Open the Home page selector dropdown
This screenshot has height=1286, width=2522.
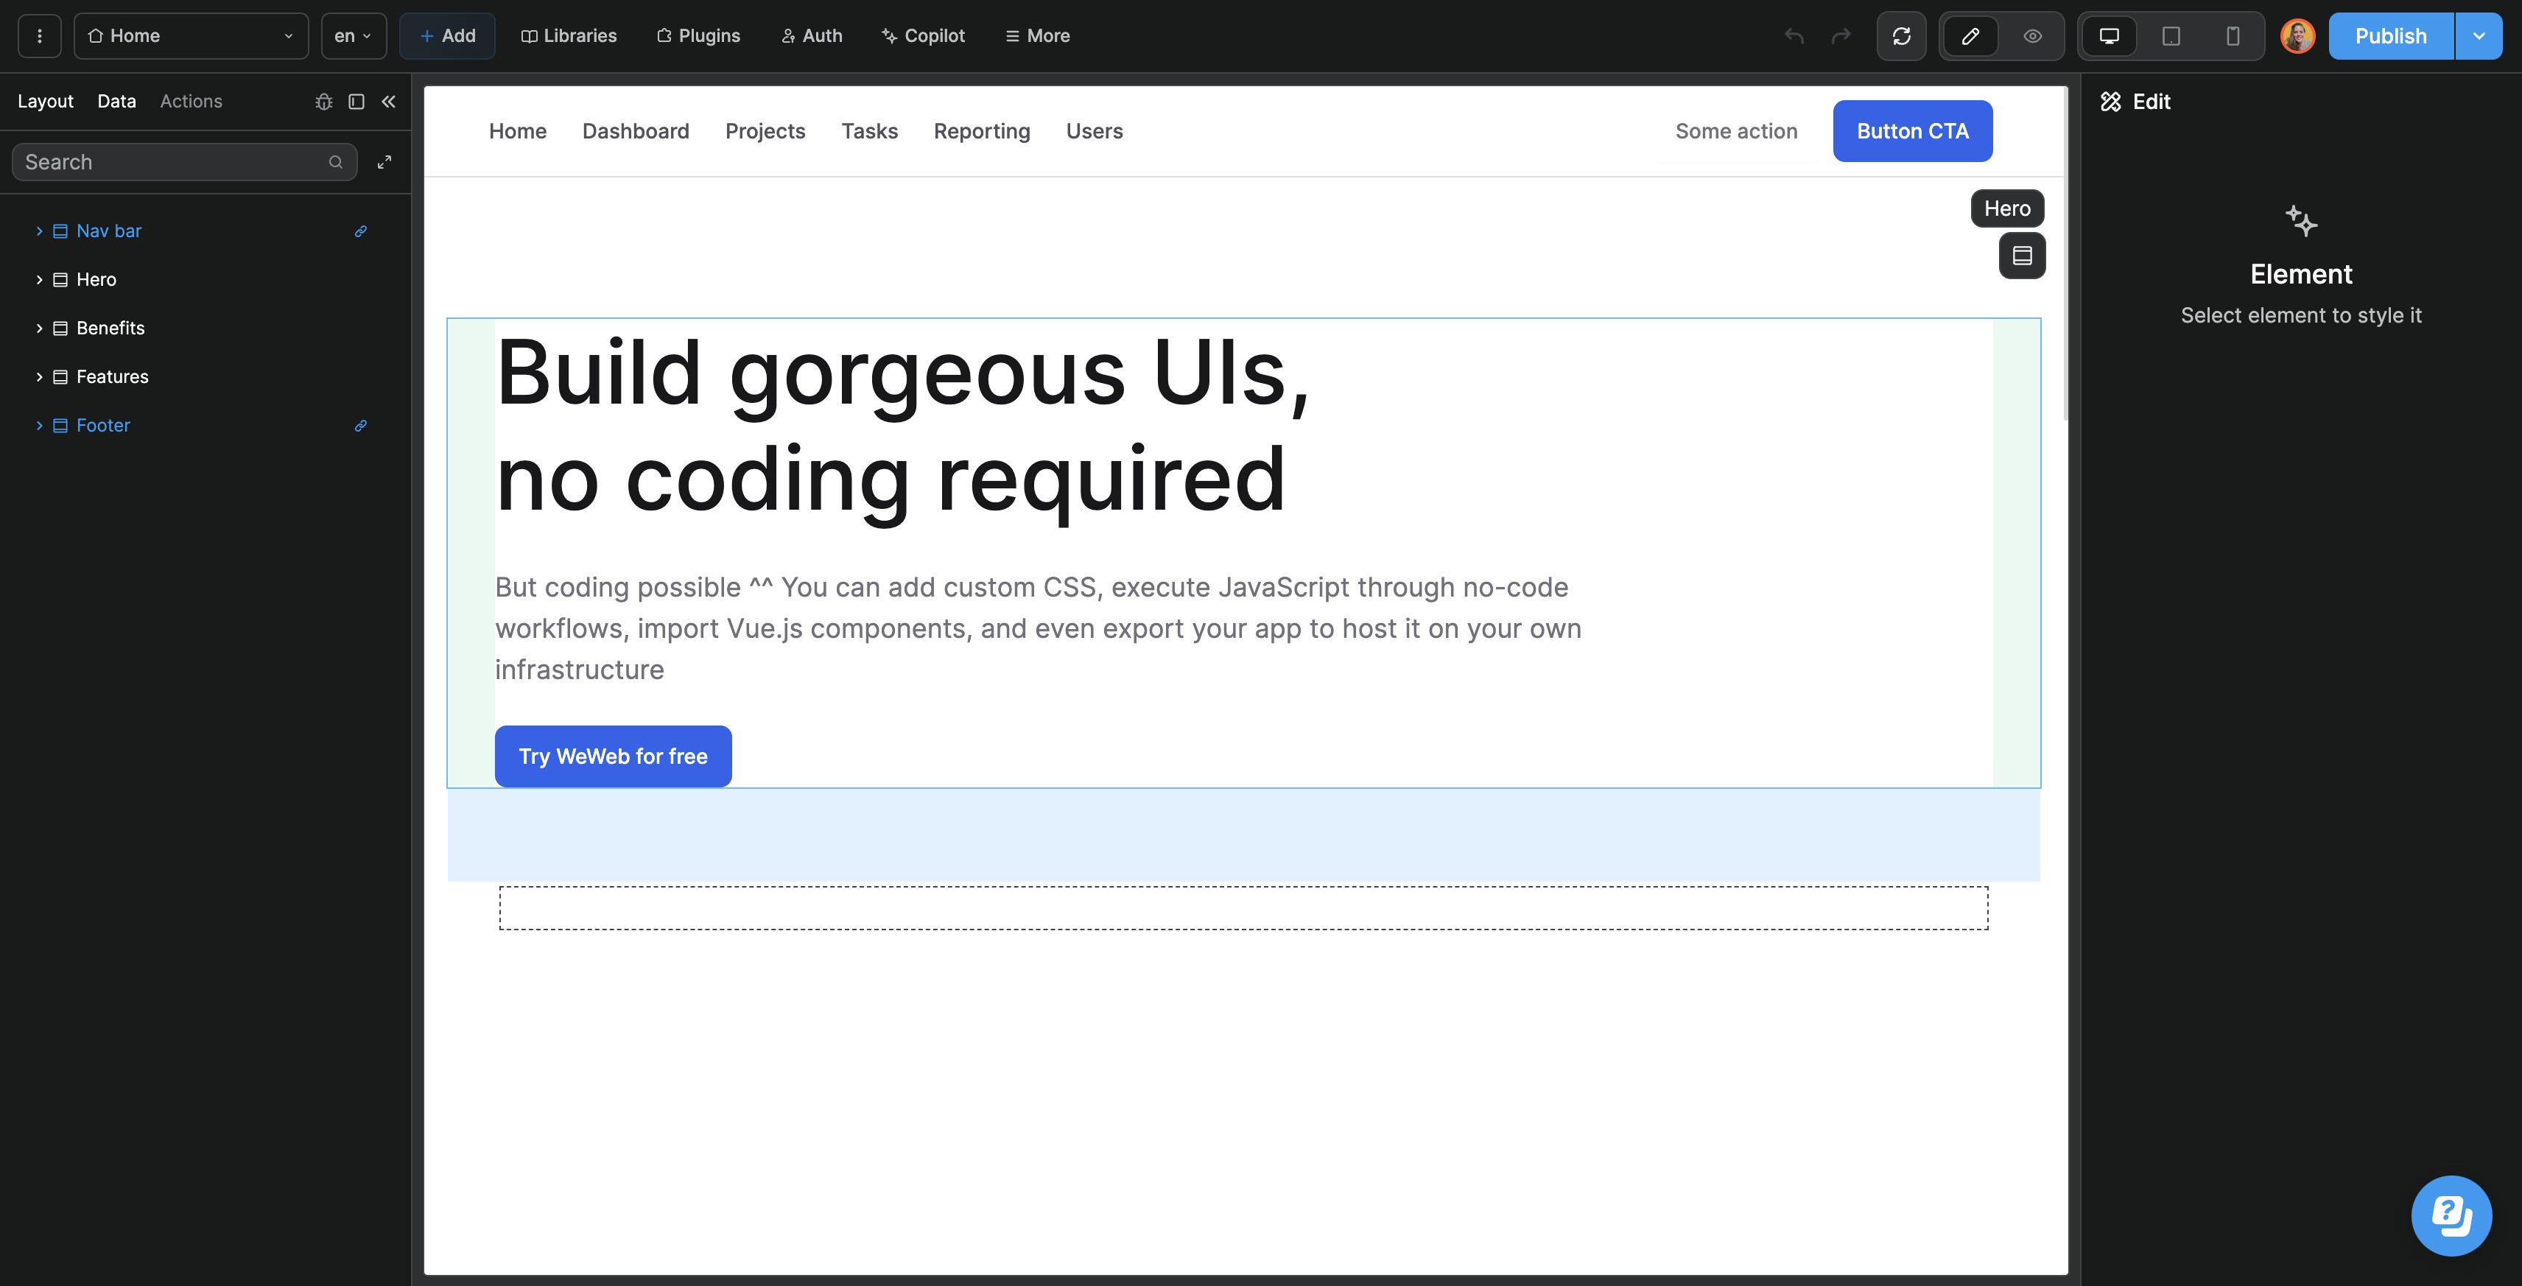pos(191,36)
